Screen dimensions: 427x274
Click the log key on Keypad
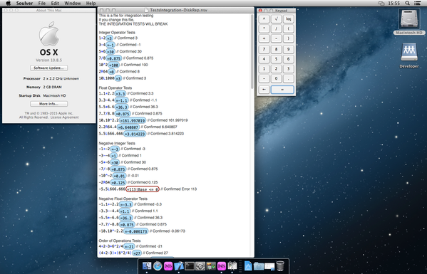pos(289,19)
